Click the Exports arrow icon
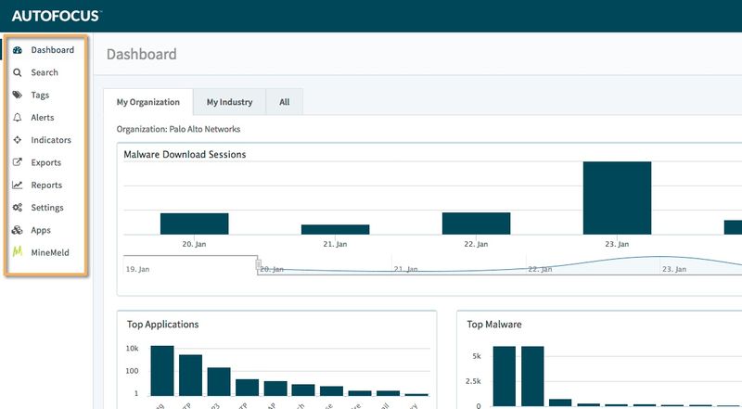The width and height of the screenshot is (742, 409). (x=17, y=162)
